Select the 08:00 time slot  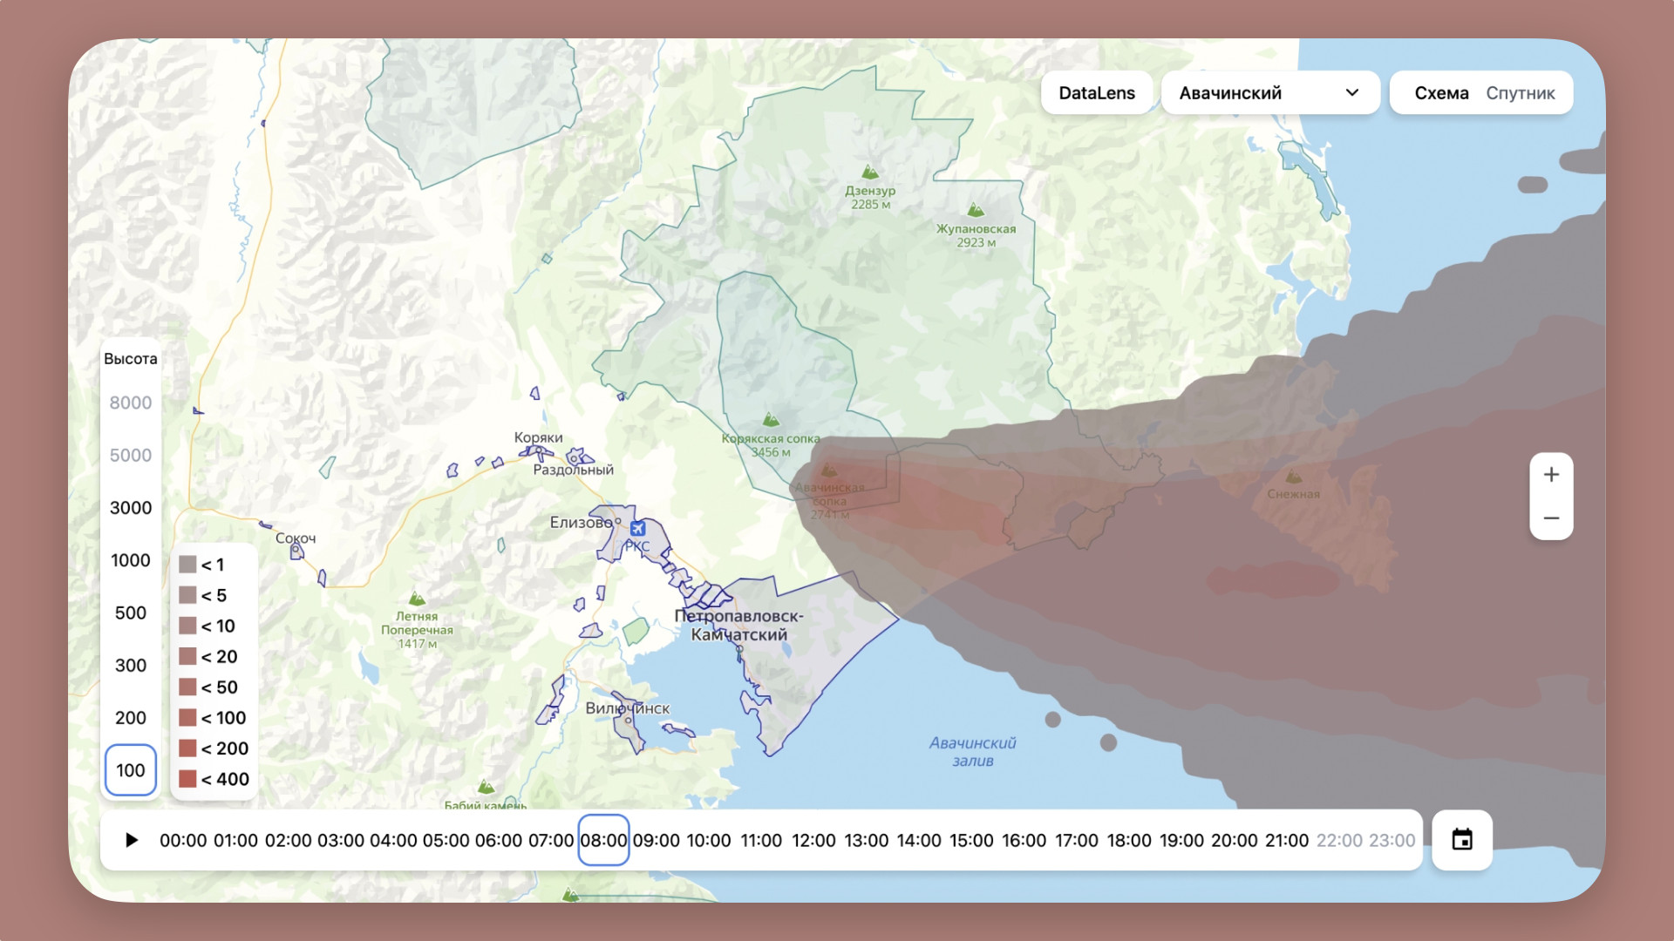[603, 841]
